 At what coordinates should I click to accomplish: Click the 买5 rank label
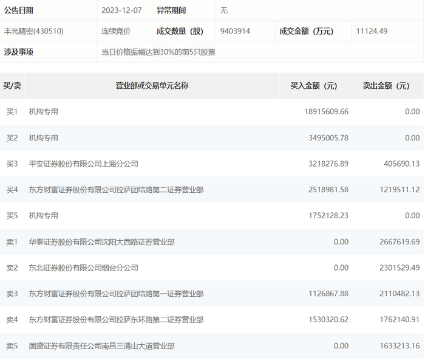pos(12,215)
